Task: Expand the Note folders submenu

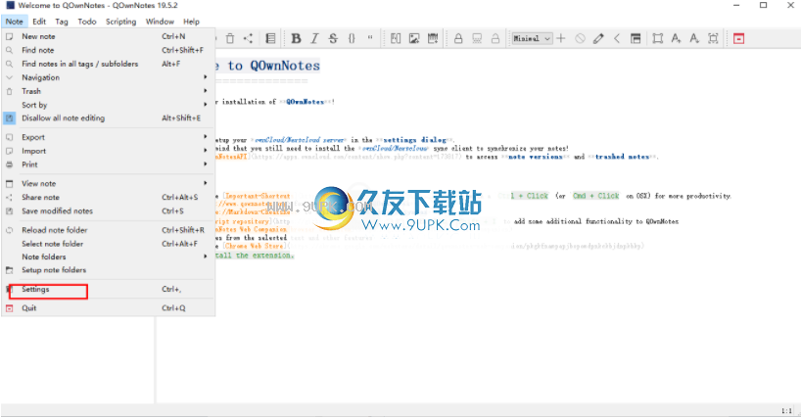Action: tap(109, 256)
